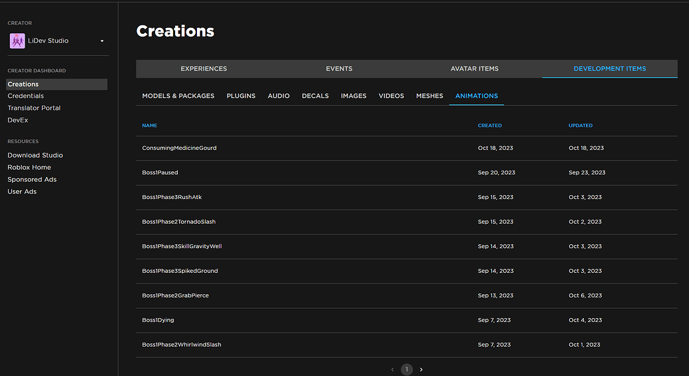Go to next page arrow
The width and height of the screenshot is (689, 376).
(x=421, y=369)
